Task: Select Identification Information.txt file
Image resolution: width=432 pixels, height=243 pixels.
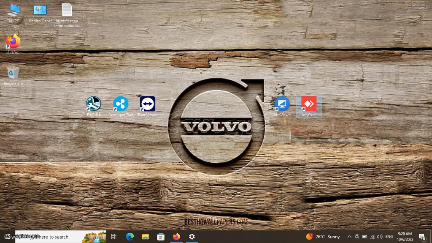Action: pos(67,15)
